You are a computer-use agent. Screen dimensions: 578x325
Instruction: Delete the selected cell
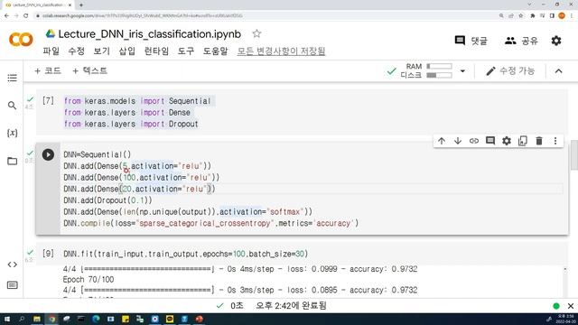tap(539, 141)
